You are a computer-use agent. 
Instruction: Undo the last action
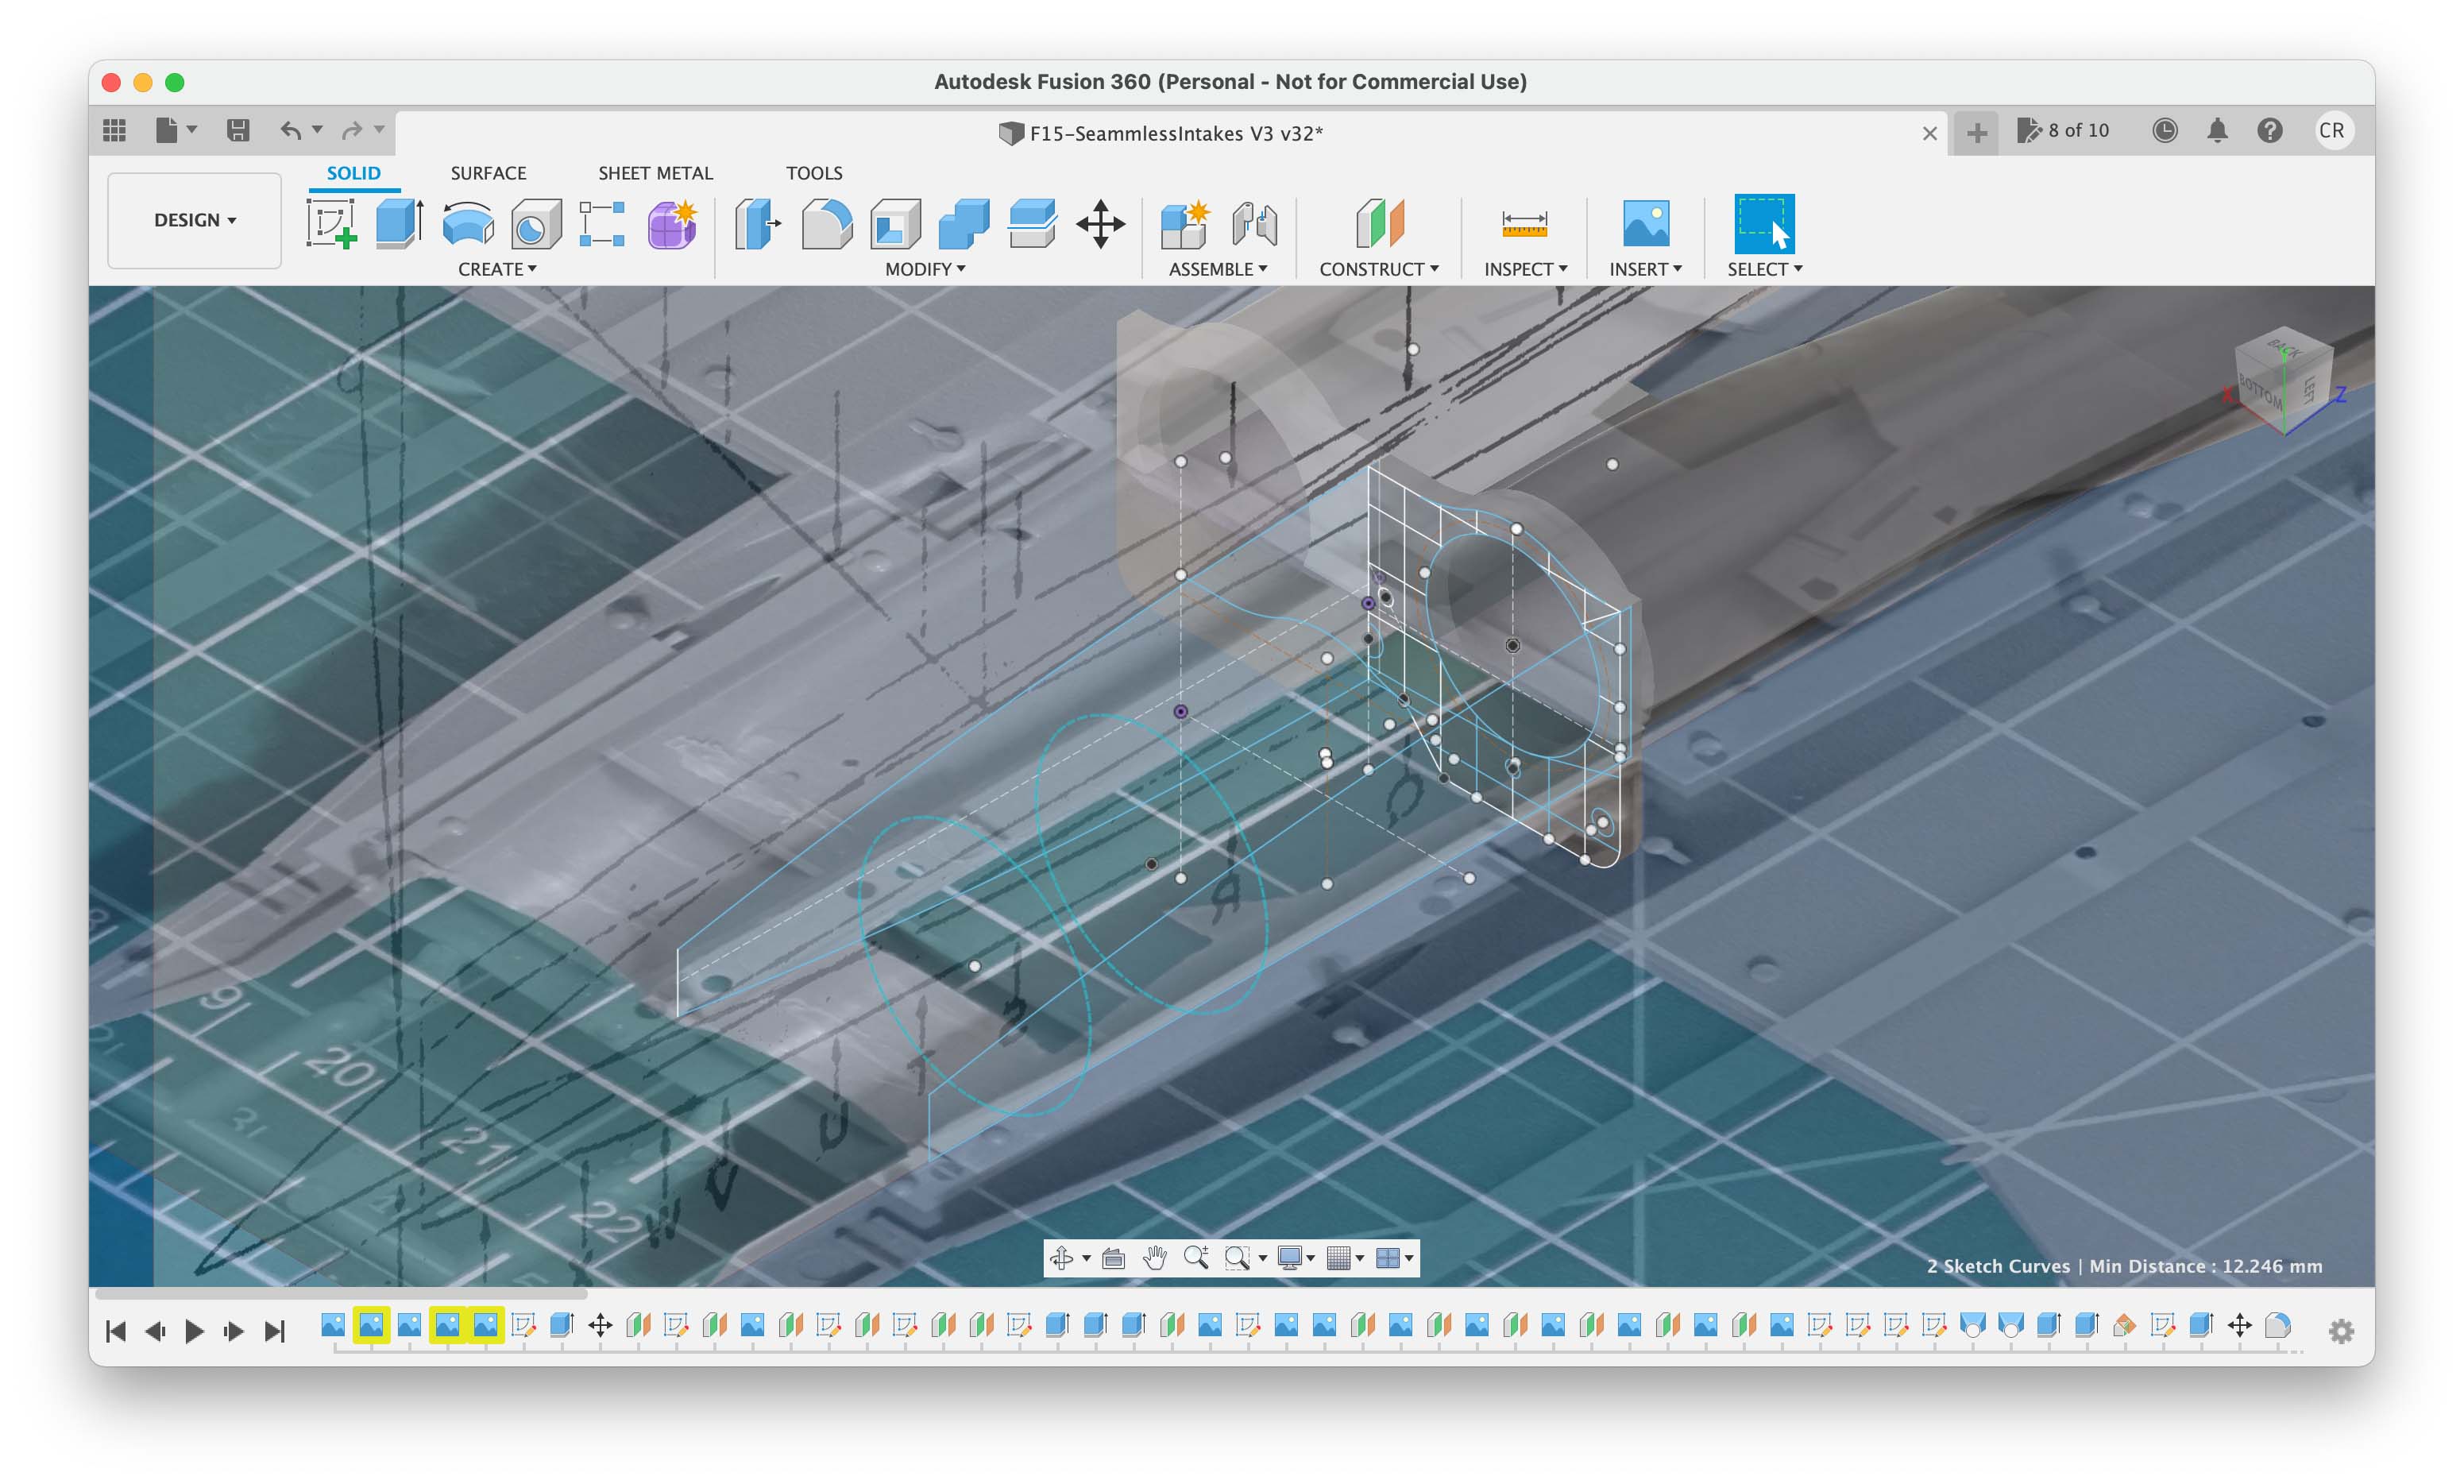pyautogui.click(x=290, y=130)
